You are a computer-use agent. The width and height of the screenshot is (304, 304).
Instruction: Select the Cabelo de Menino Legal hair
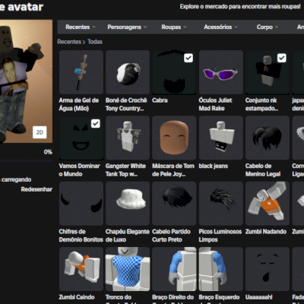coord(268,138)
